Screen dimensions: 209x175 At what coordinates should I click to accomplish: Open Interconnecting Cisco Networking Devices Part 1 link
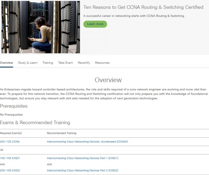[82, 158]
